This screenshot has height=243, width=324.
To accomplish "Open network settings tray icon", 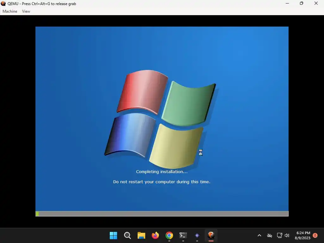I will pos(279,235).
